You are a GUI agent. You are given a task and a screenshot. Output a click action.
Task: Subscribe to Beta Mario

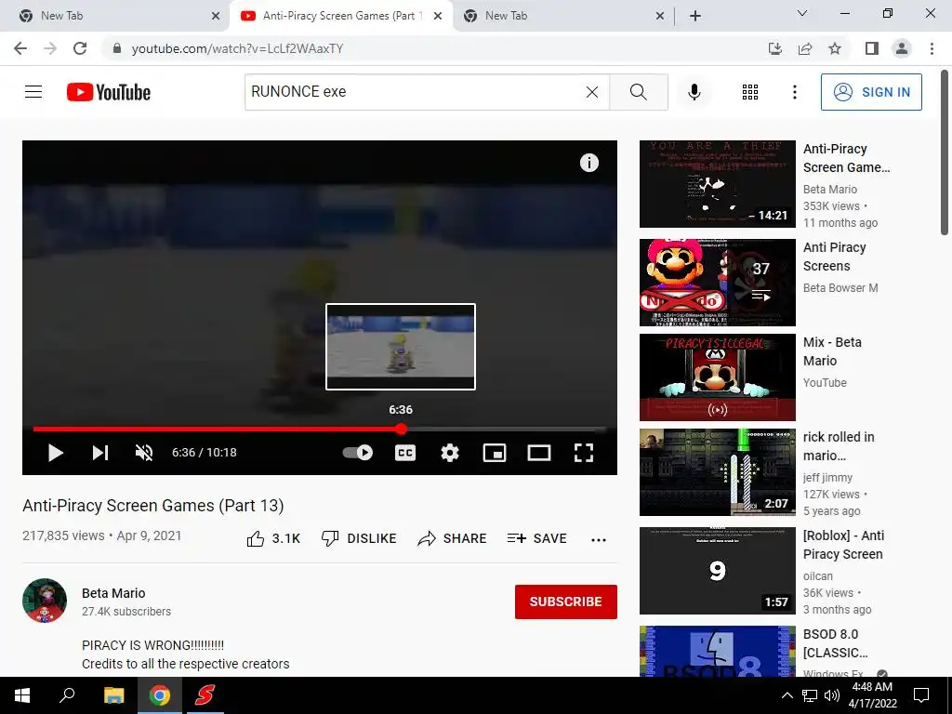(x=566, y=602)
